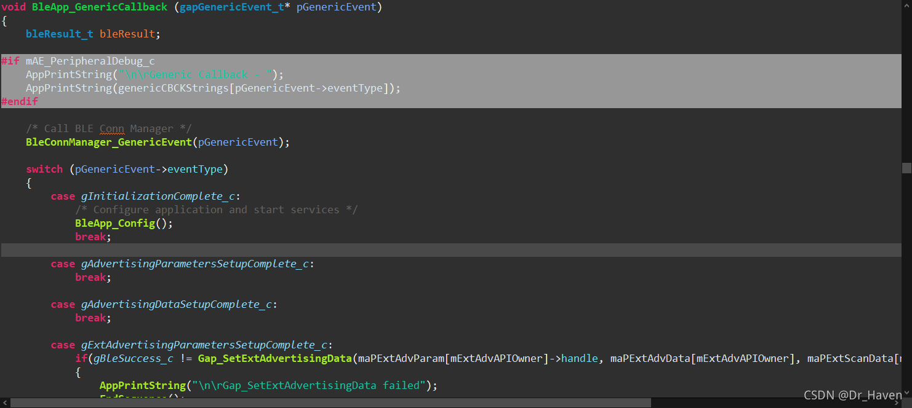The height and width of the screenshot is (408, 912).
Task: Click break under gAdvertisingParametersSetupComplete_c
Action: click(x=90, y=277)
